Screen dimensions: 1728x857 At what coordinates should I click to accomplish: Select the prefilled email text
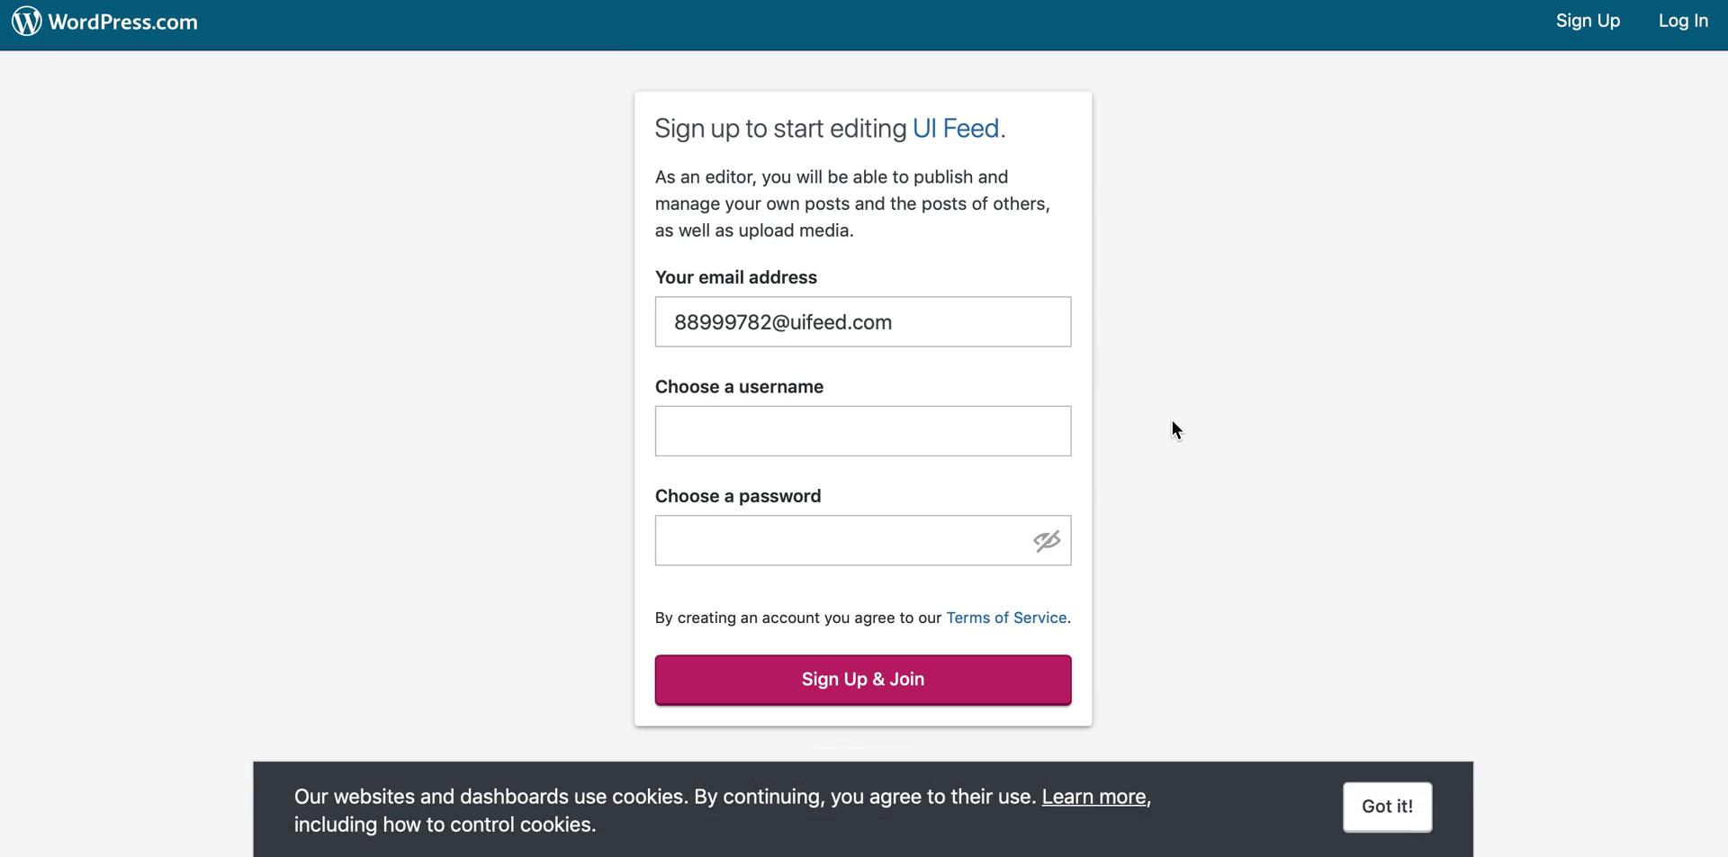782,321
